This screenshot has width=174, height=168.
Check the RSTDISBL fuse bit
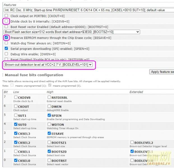[x=49, y=97]
